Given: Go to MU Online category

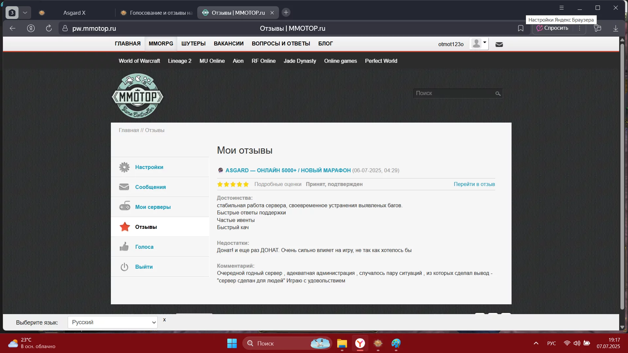Looking at the screenshot, I should [x=212, y=61].
